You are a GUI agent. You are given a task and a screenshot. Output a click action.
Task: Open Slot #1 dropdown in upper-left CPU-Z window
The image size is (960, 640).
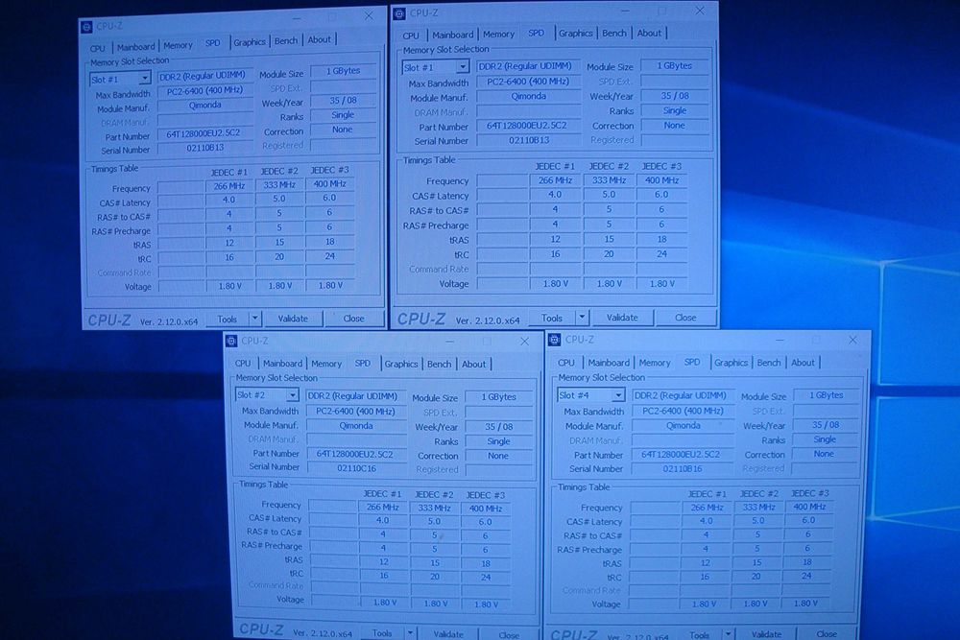pos(145,79)
